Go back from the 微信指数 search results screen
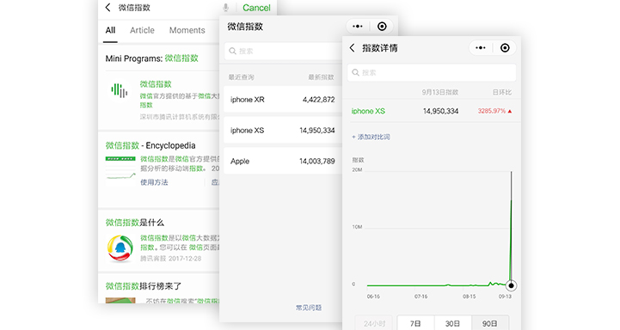 coord(108,8)
